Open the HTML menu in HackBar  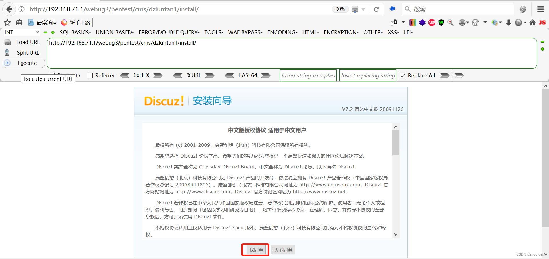click(310, 32)
